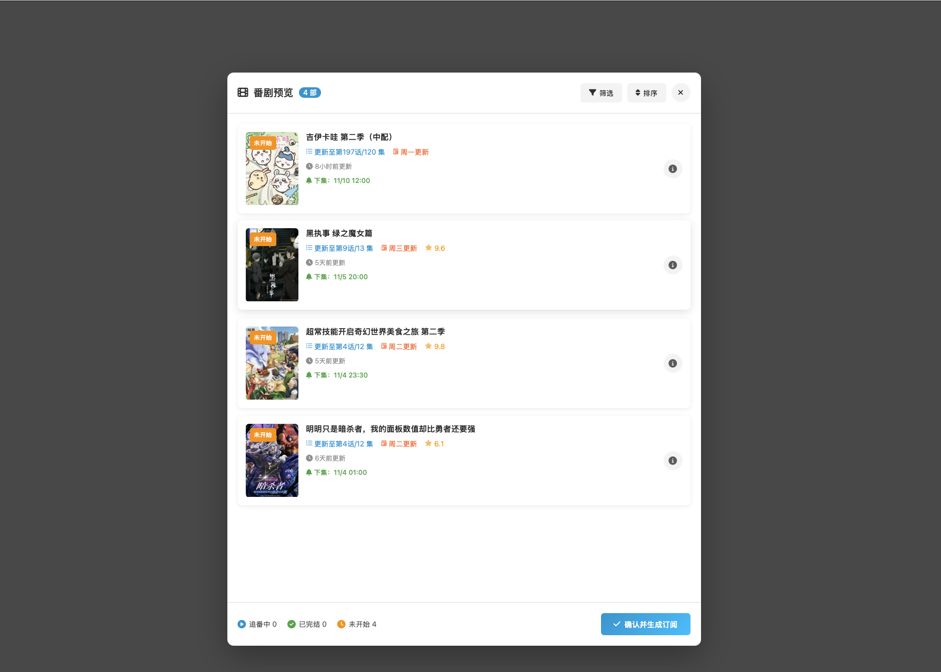Click the 6.1 star rating
The height and width of the screenshot is (672, 941).
point(435,444)
